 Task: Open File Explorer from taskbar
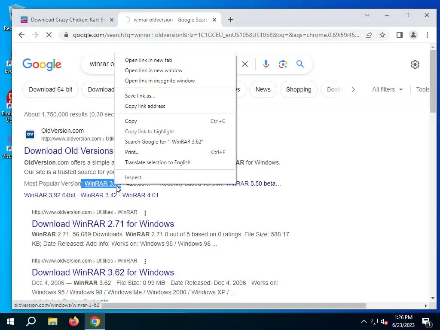[52, 321]
